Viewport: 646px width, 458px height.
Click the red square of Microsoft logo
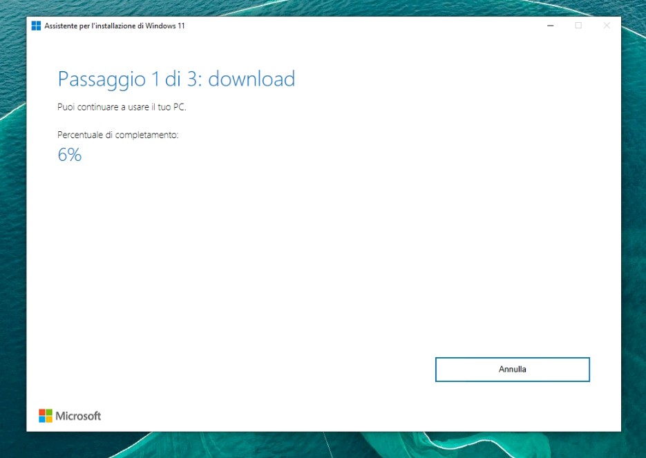tap(42, 412)
